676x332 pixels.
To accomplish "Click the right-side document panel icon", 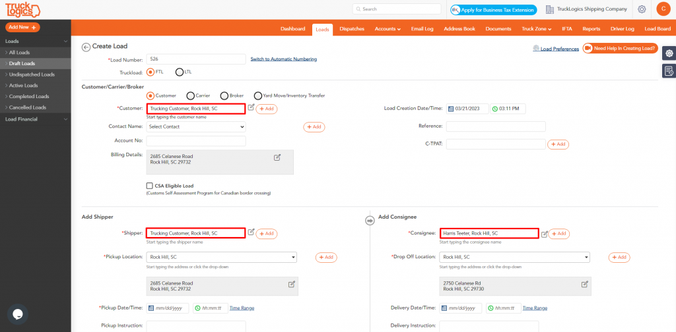I will pyautogui.click(x=669, y=71).
